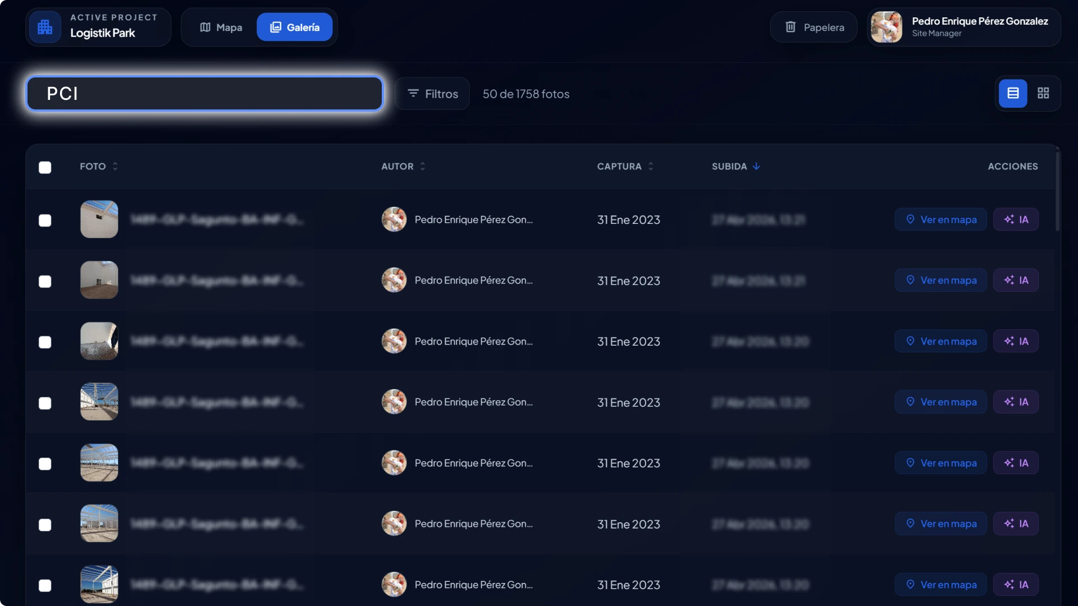Run IA analysis on the seventh row photo

(x=1016, y=585)
